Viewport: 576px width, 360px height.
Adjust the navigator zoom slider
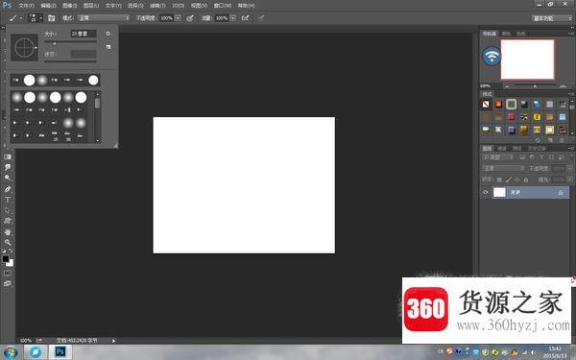[535, 86]
